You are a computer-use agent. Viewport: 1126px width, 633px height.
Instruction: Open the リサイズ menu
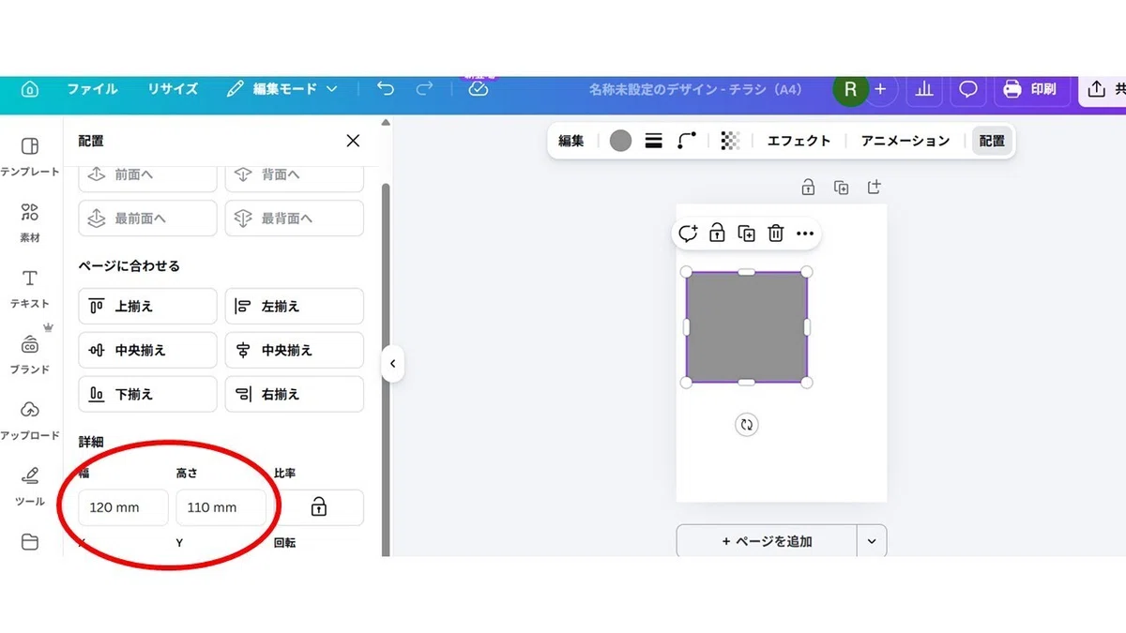click(173, 89)
